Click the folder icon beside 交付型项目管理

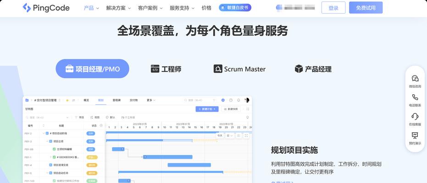(x=27, y=100)
